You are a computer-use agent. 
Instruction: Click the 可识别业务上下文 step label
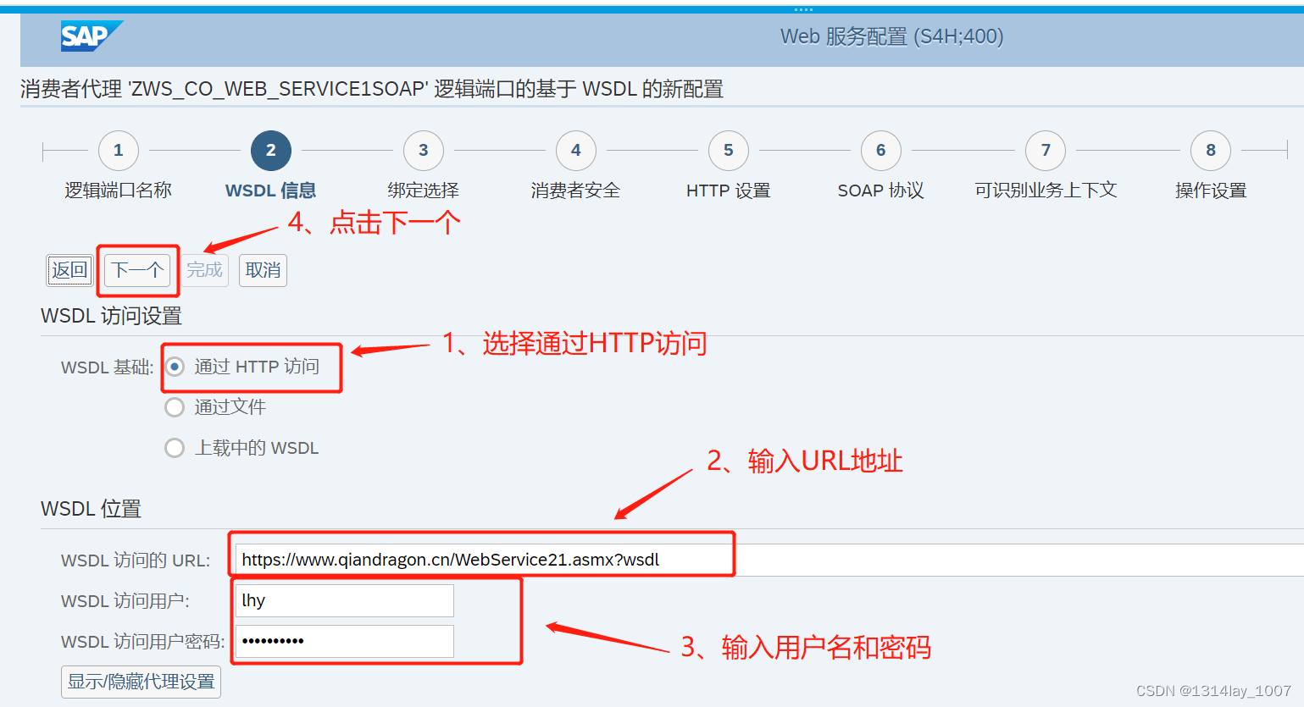[1046, 191]
